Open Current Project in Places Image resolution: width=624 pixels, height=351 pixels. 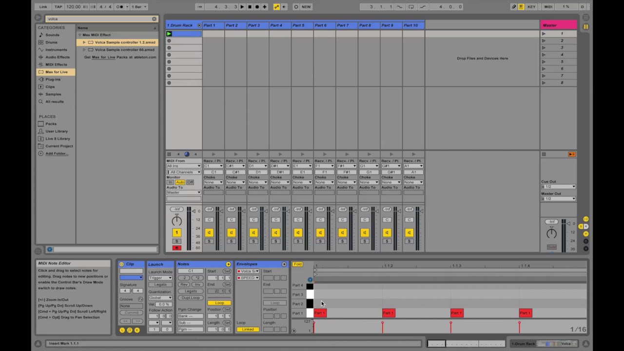(x=59, y=146)
